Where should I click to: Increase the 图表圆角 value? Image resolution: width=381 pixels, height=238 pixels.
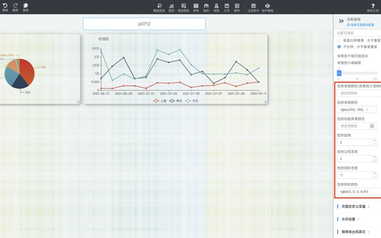click(375, 140)
